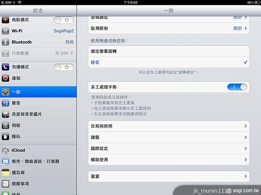Open Bluetooth settings showing 開啟
Image resolution: width=261 pixels, height=195 pixels.
tap(38, 42)
